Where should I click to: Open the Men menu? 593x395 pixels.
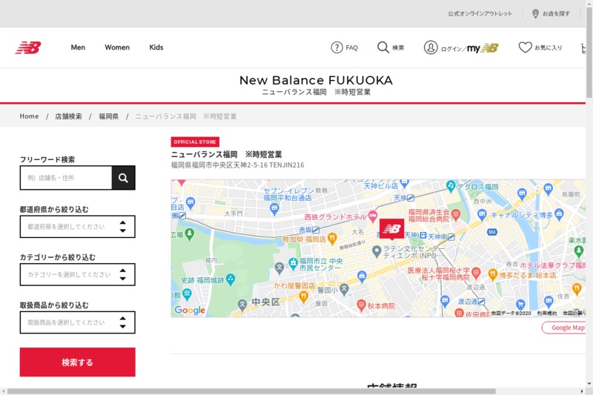78,47
